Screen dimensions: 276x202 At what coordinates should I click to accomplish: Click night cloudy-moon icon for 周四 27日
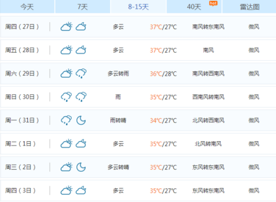tap(81, 27)
